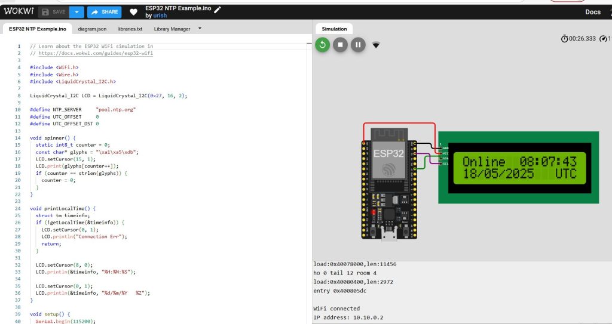Switch to ESP32 NTP Example.ino tab
The image size is (612, 324).
(38, 29)
